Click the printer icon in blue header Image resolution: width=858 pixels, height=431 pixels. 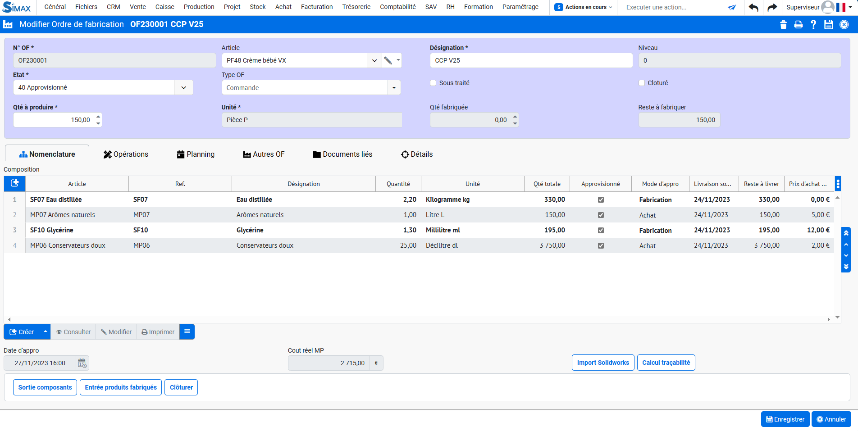point(798,25)
